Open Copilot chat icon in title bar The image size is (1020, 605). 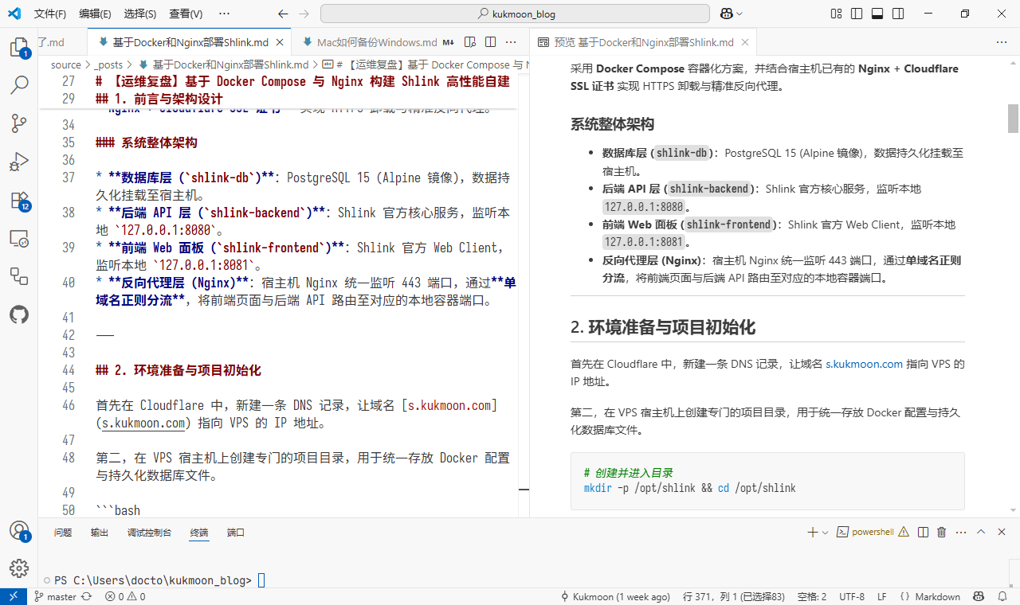pos(727,14)
